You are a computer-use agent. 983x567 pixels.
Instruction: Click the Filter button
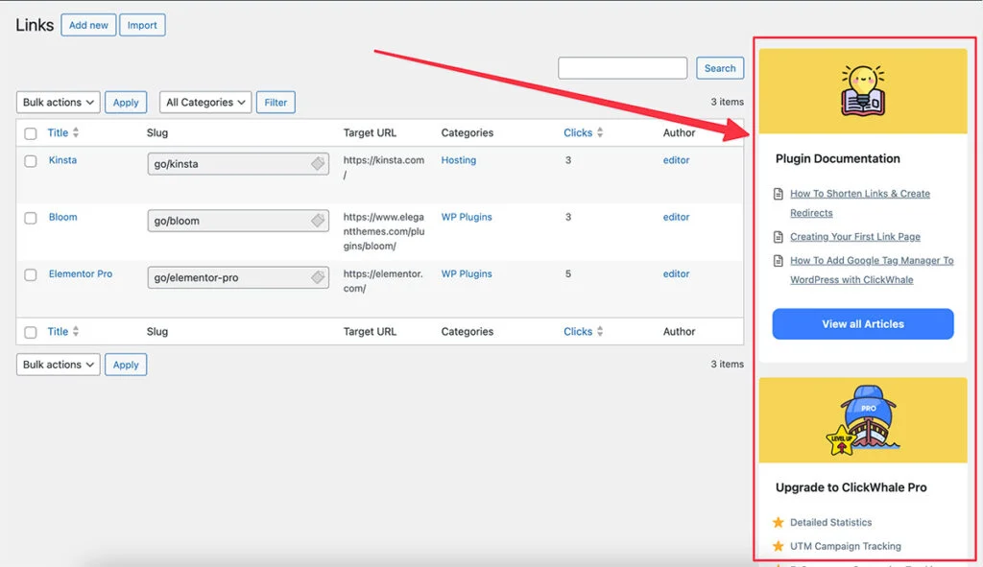tap(276, 102)
